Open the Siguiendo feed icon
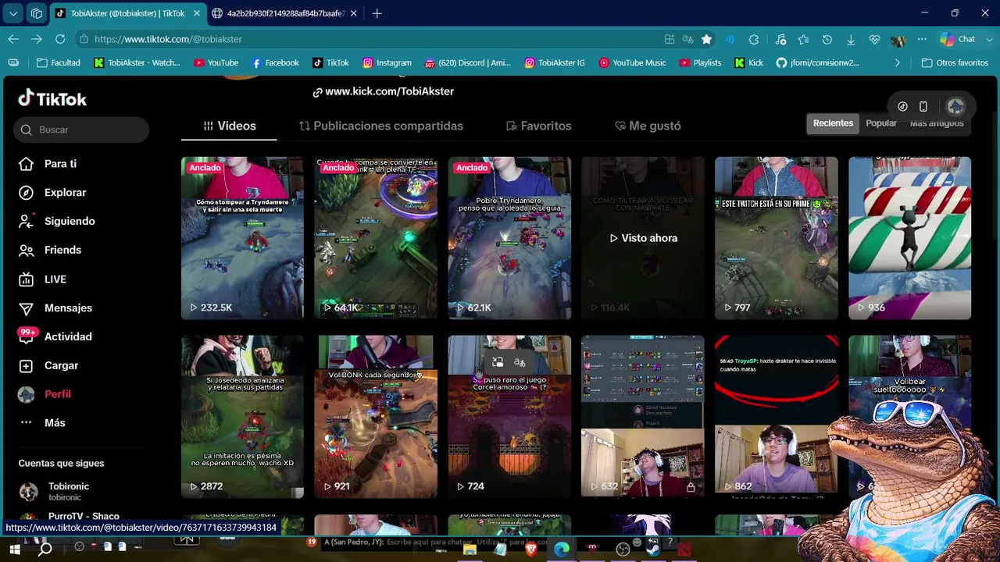Image resolution: width=1000 pixels, height=562 pixels. tap(26, 222)
